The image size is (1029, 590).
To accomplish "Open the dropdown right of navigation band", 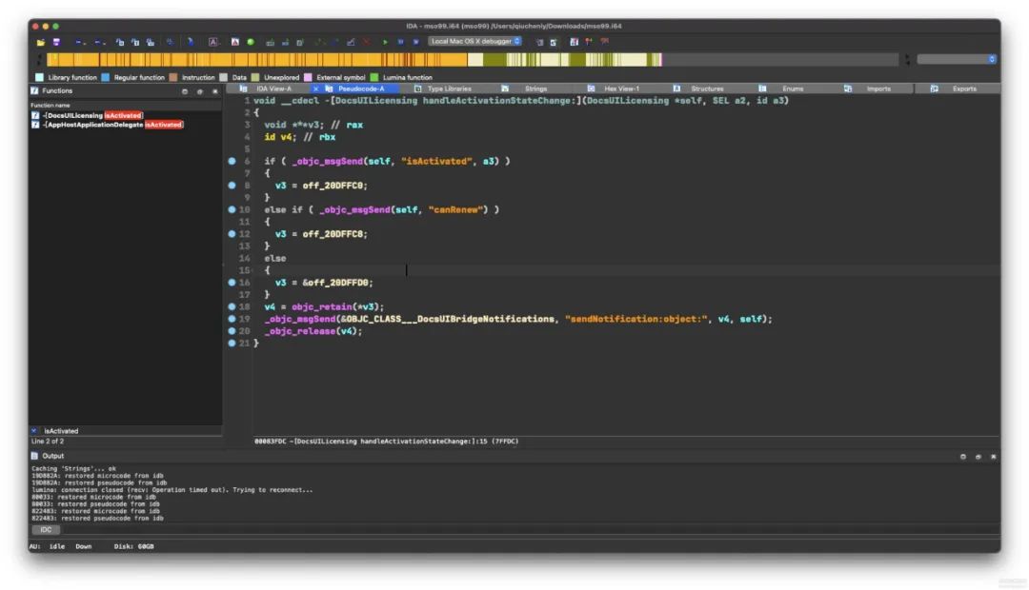I will [x=957, y=59].
